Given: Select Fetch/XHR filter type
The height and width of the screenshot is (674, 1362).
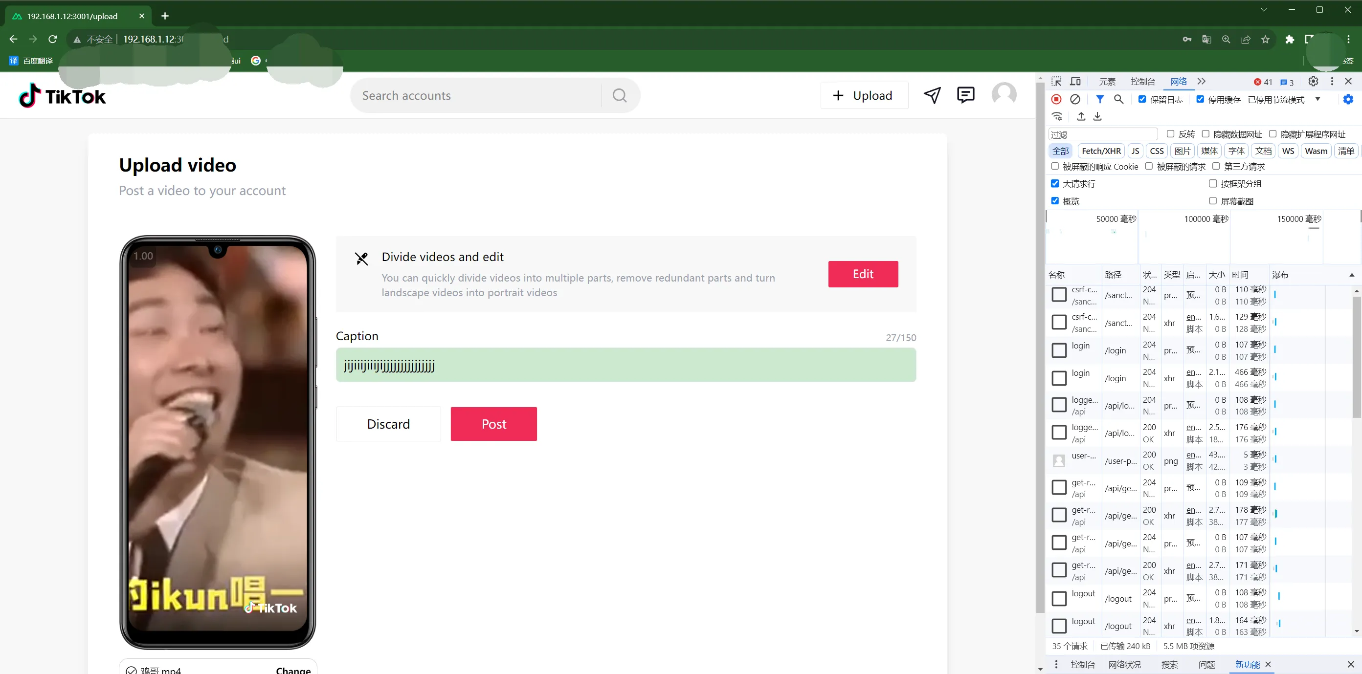Looking at the screenshot, I should 1101,151.
